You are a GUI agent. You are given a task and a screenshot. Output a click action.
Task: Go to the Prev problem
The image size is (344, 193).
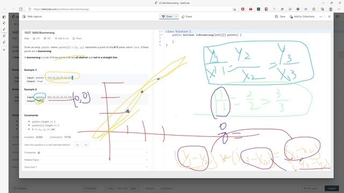[110, 188]
